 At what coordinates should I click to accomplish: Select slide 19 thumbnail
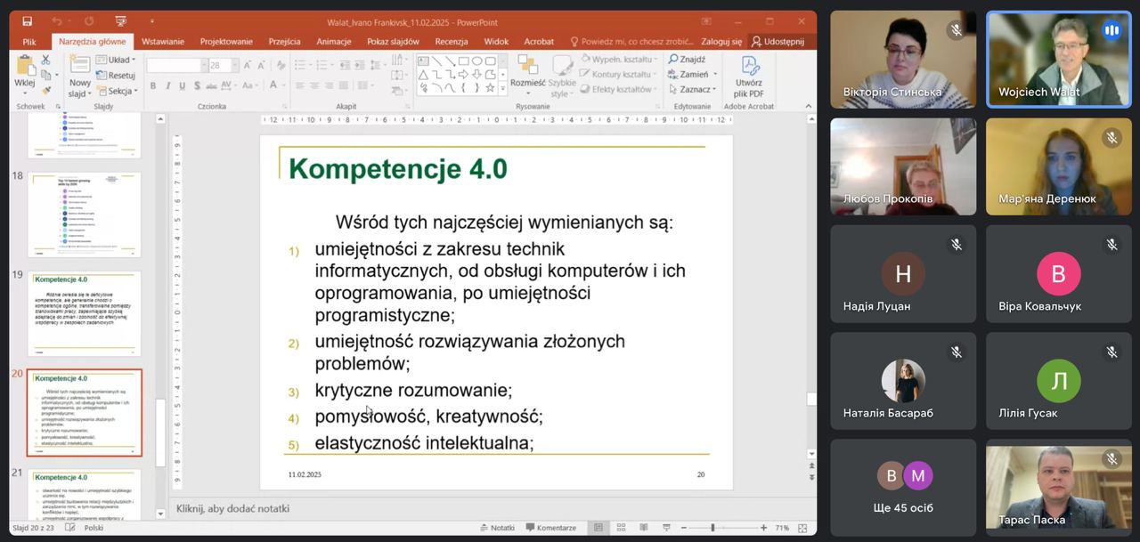84,313
